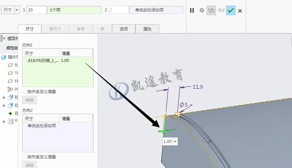Select the no-preview circle icon

[202, 10]
